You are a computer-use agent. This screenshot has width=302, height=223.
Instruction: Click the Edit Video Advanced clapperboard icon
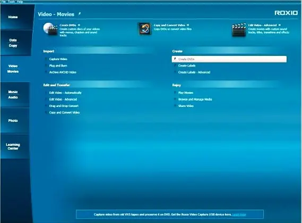click(239, 30)
